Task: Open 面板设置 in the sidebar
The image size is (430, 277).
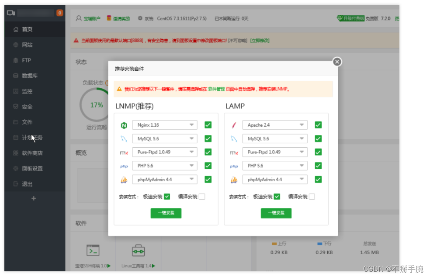Action: 35,168
